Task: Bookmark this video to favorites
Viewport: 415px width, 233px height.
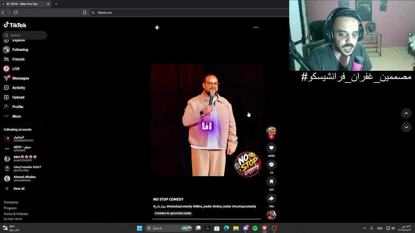Action: coord(271,182)
